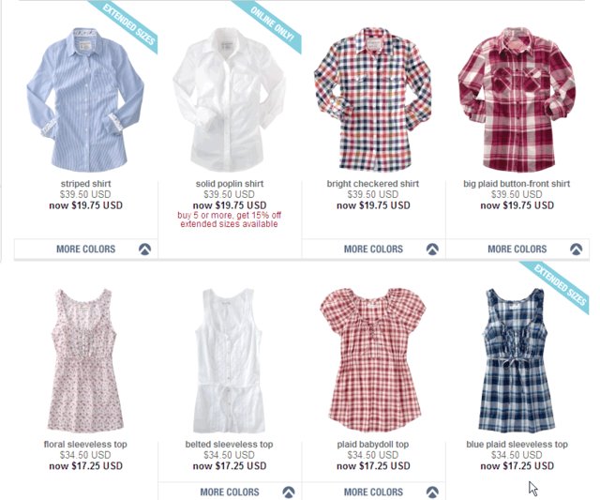
Task: Open the striped shirt product link
Action: coord(85,184)
